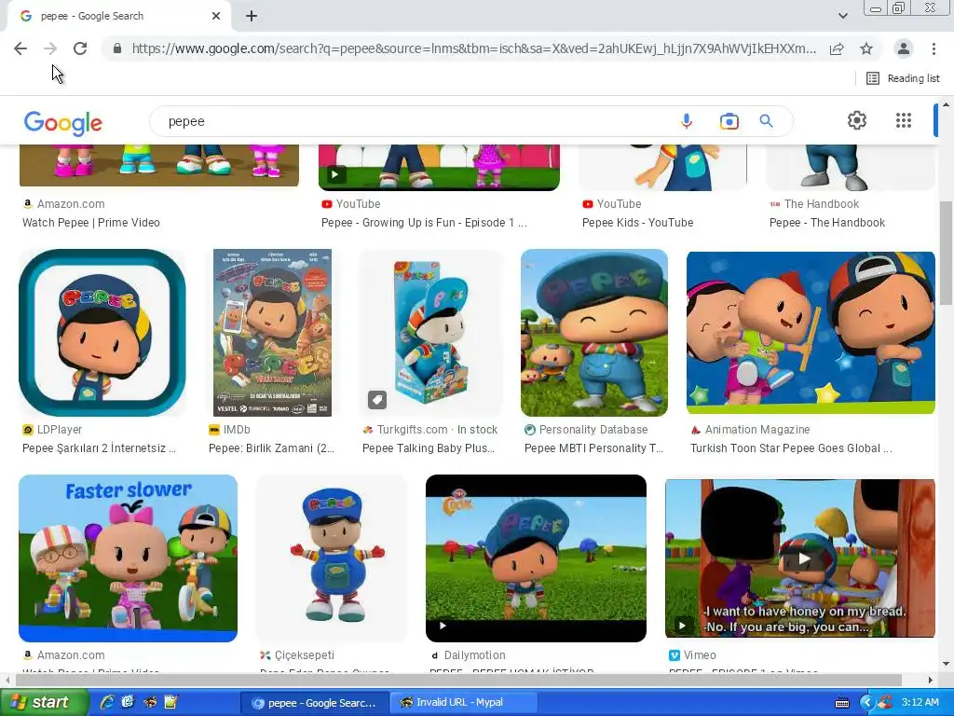Open Pepee Şarkıları 2 İnternetsiz link

[99, 448]
